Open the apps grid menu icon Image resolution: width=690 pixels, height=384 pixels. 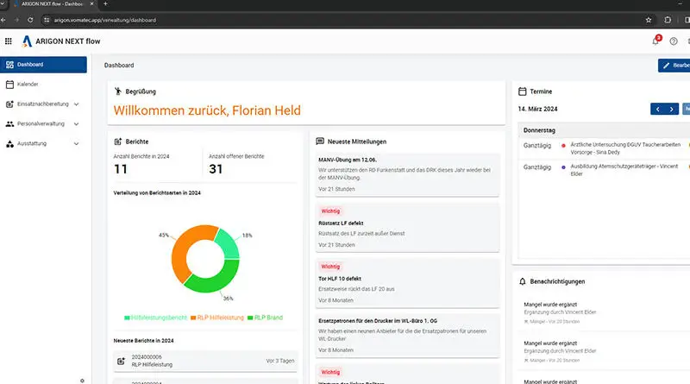click(9, 41)
